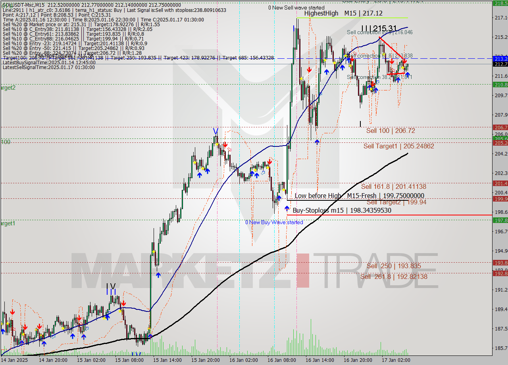Click the current price 212.7 tag
Image resolution: width=508 pixels, height=365 pixels.
(500, 64)
